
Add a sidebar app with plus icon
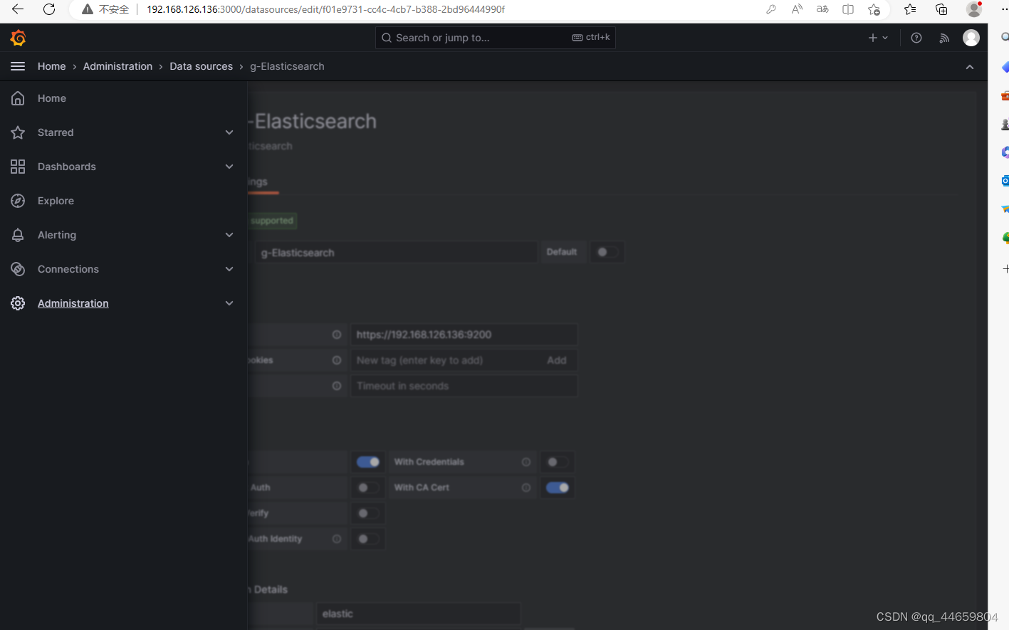pyautogui.click(x=1005, y=269)
